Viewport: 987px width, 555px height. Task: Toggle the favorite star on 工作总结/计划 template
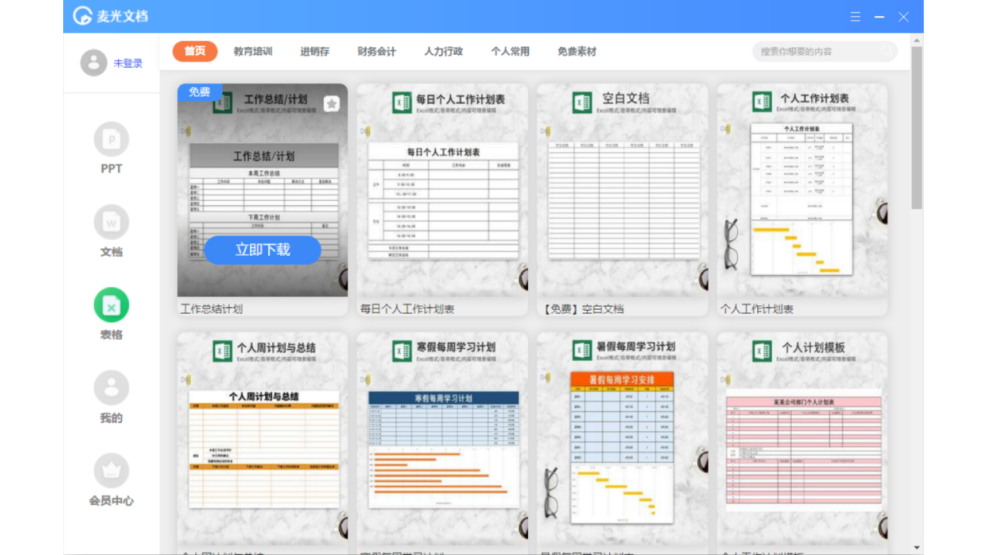(x=332, y=103)
